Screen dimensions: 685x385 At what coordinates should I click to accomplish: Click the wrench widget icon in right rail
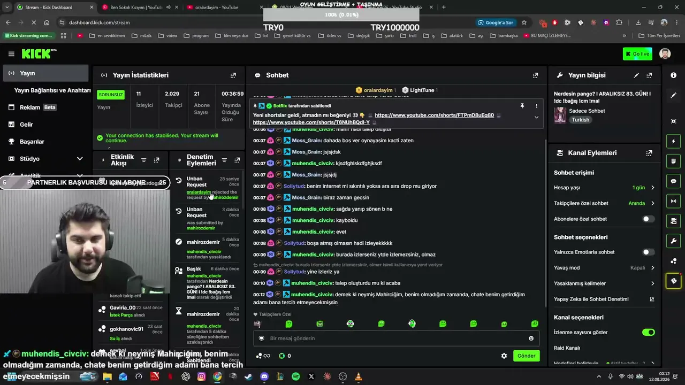pos(673,241)
